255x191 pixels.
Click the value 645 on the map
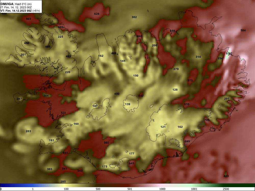pos(131,163)
